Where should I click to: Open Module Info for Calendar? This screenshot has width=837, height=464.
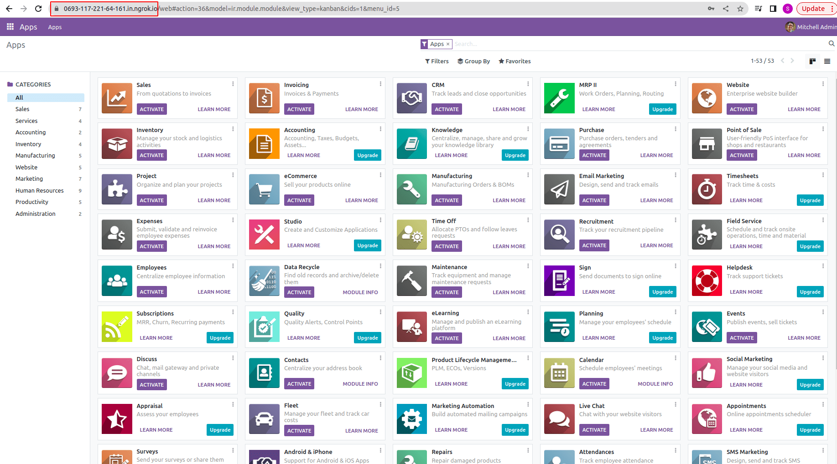coord(655,384)
